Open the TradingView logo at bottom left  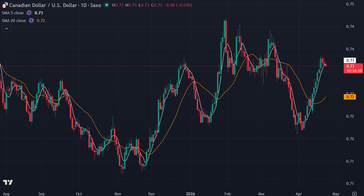click(x=8, y=182)
